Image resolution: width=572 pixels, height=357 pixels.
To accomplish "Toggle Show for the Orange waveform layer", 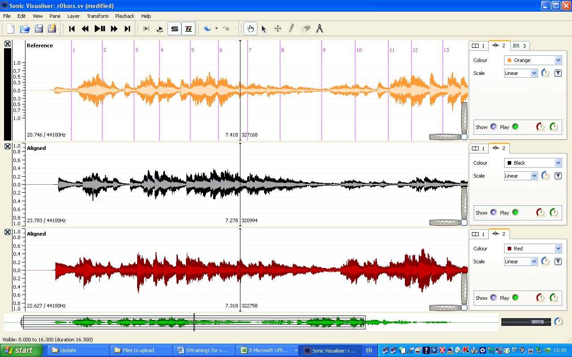I will [x=493, y=127].
